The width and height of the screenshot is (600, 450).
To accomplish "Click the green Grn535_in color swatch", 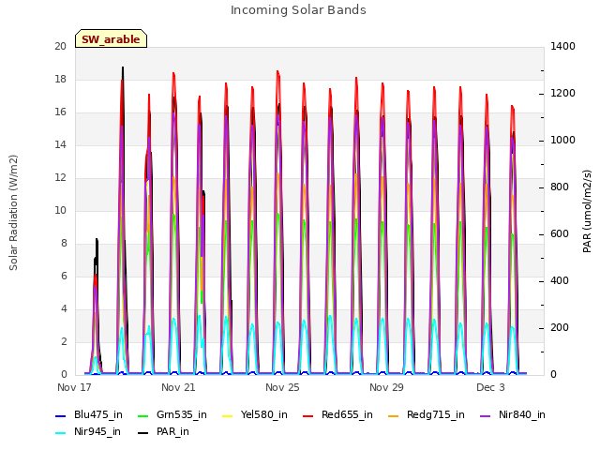I will pyautogui.click(x=143, y=415).
